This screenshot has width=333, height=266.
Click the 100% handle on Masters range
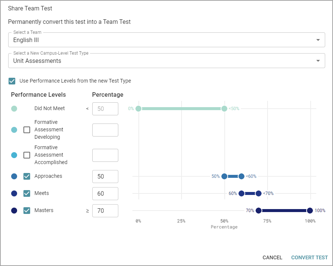point(310,211)
